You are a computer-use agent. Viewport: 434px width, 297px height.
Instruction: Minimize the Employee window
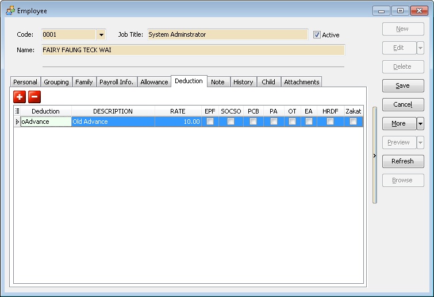point(381,11)
